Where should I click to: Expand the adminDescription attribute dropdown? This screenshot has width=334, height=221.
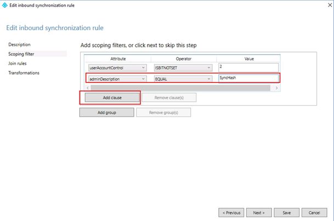coord(117,79)
